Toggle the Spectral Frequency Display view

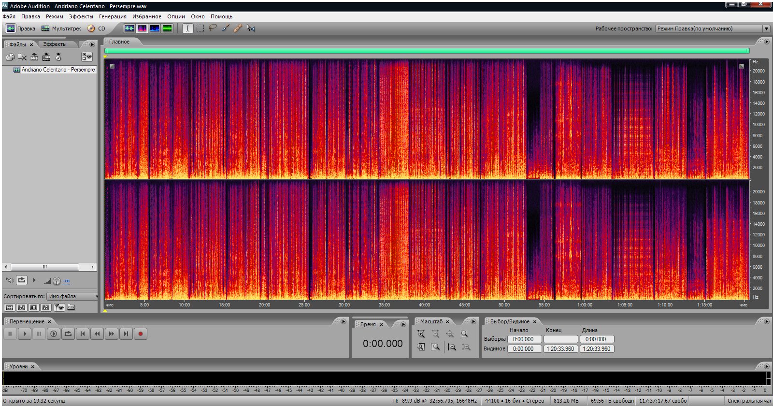[142, 28]
